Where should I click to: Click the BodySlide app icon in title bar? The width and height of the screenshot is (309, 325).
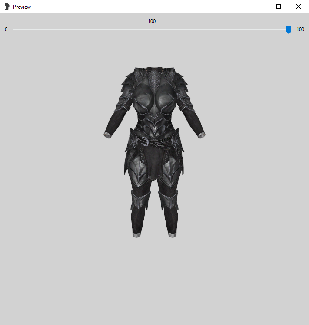click(7, 7)
